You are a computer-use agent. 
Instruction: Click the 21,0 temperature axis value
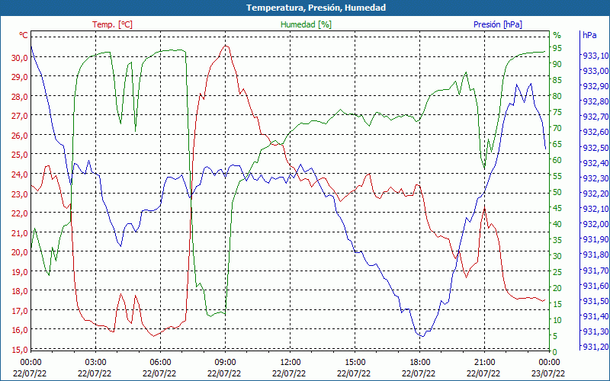coord(20,232)
